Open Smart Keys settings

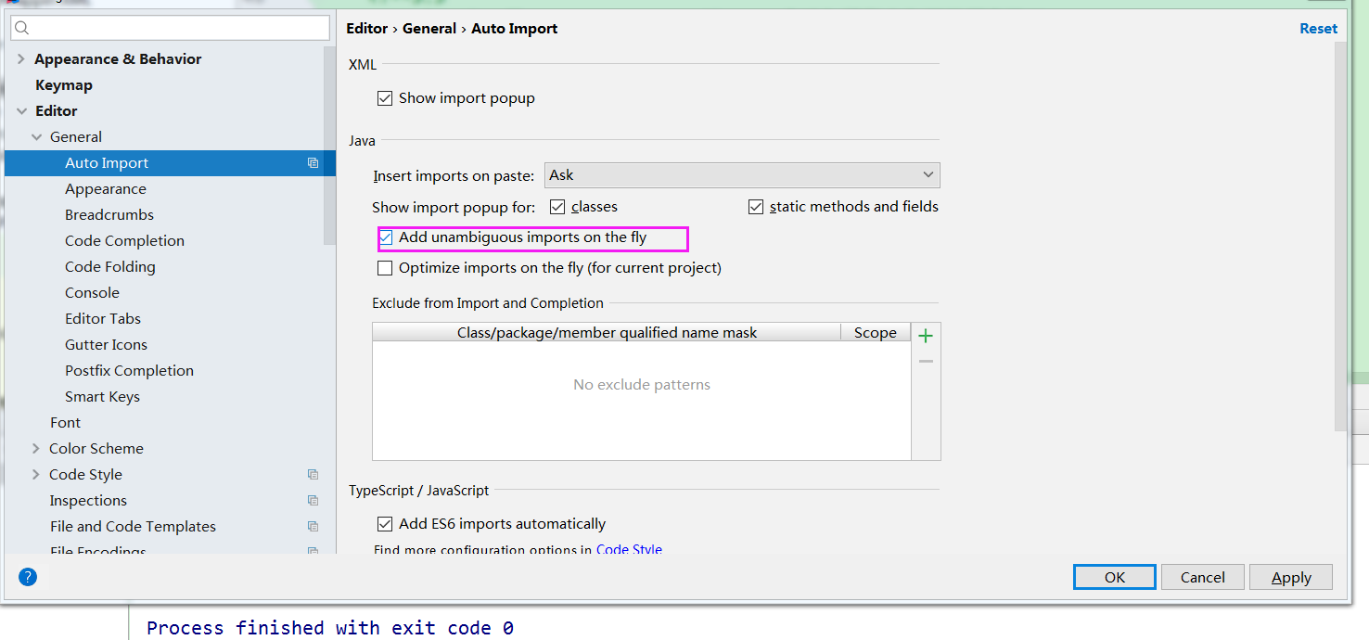[x=102, y=397]
